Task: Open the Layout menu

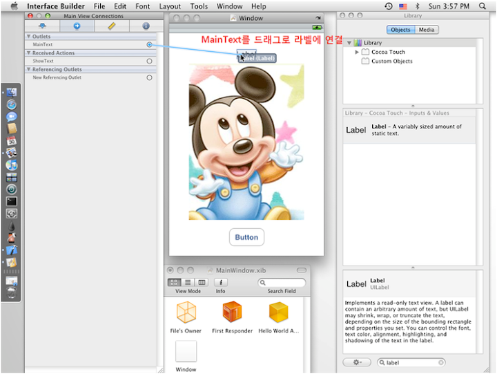Action: (x=170, y=6)
